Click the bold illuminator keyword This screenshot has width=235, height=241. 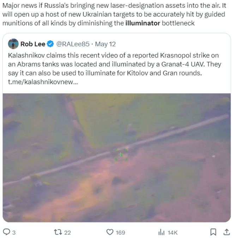tap(143, 23)
